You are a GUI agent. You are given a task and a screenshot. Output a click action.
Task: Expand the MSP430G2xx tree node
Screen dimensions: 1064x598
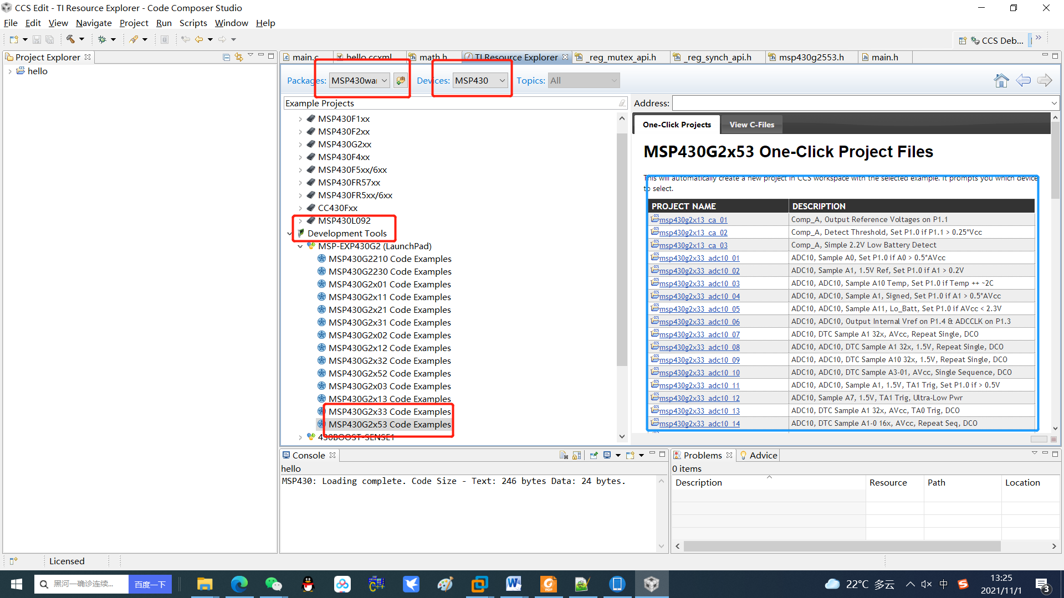point(300,145)
